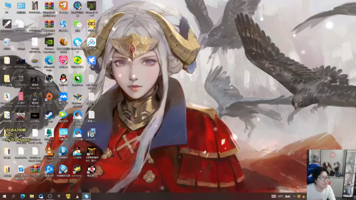The width and height of the screenshot is (356, 200).
Task: Open Edge from the taskbar
Action: 23,196
